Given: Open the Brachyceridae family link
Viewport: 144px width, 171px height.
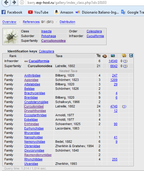Looking at the screenshot, I should click(x=35, y=93).
